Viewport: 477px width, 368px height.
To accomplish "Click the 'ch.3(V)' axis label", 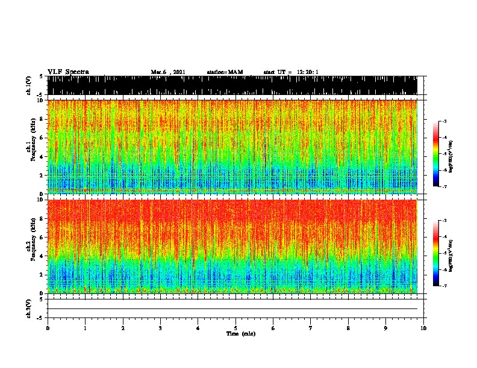I will (x=29, y=308).
